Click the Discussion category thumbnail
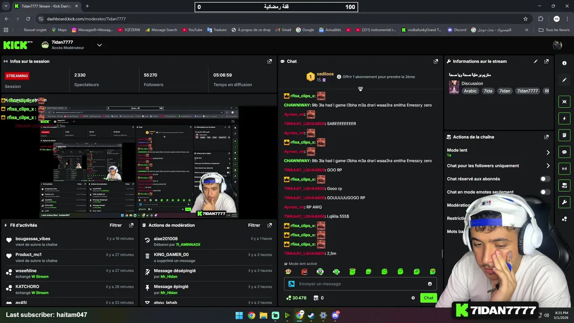The image size is (574, 323). tap(454, 87)
